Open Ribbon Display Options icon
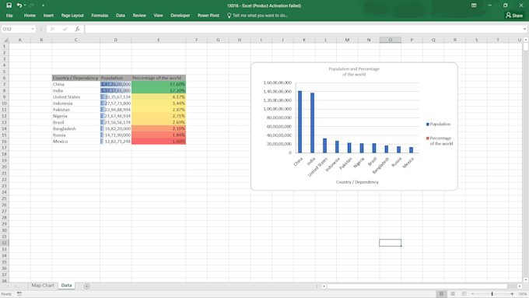The width and height of the screenshot is (529, 298). [474, 5]
